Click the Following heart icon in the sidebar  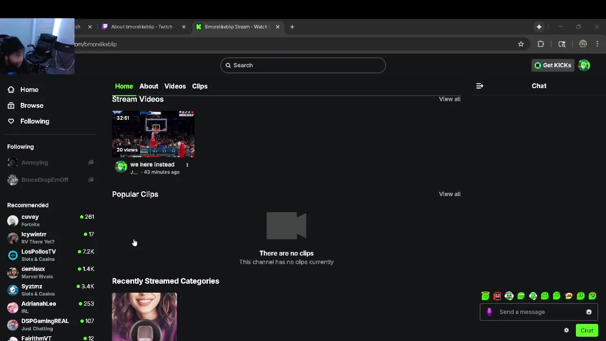point(11,121)
